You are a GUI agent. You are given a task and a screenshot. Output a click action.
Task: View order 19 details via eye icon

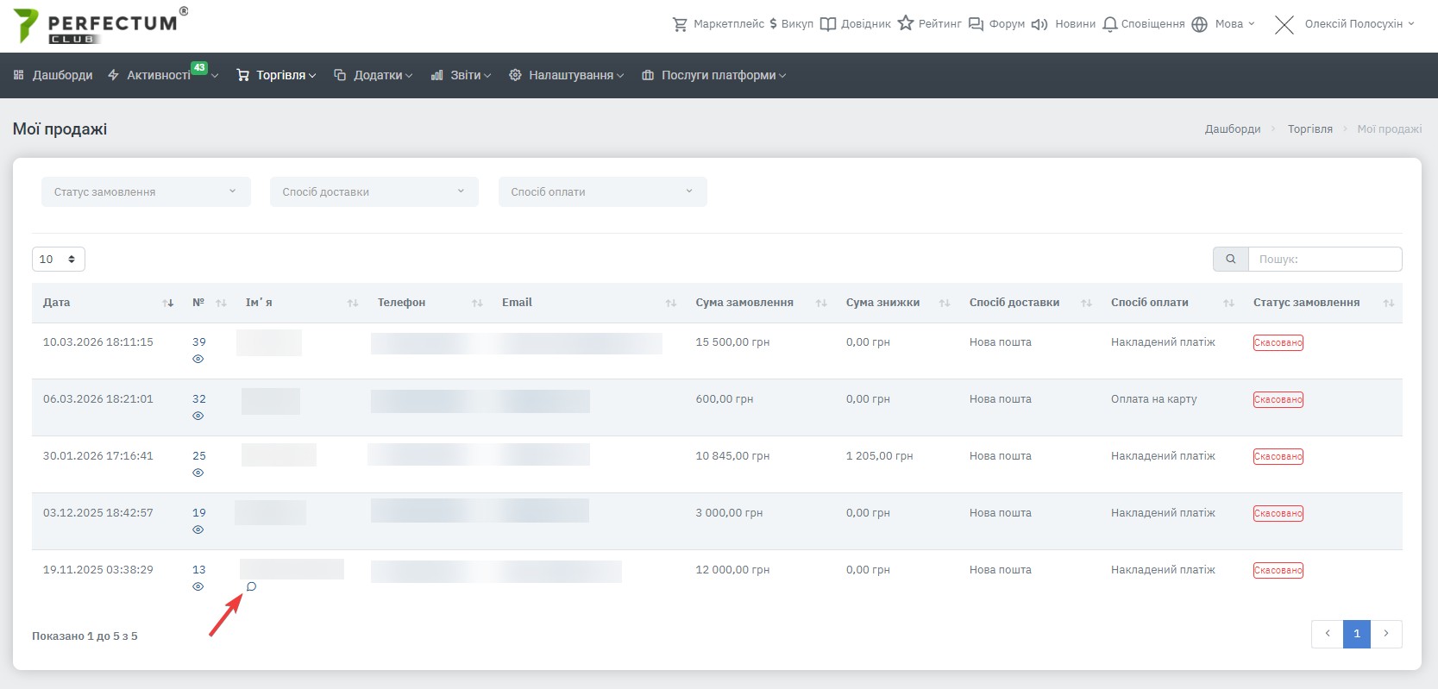point(198,529)
